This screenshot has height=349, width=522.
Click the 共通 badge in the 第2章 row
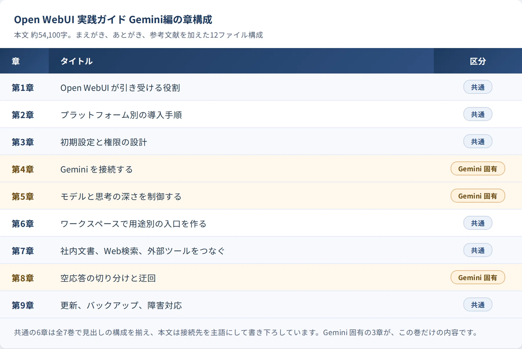[478, 114]
